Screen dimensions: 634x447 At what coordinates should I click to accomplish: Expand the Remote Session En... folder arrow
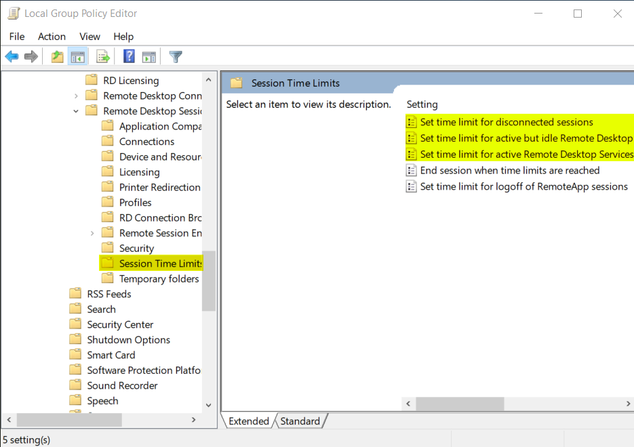92,233
